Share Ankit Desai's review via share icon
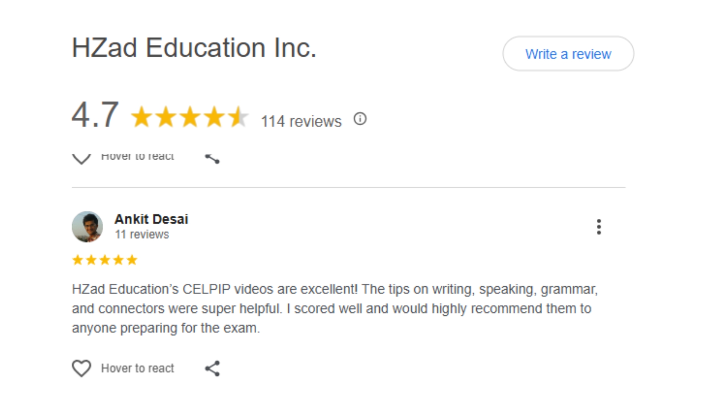Image resolution: width=705 pixels, height=397 pixels. click(212, 368)
